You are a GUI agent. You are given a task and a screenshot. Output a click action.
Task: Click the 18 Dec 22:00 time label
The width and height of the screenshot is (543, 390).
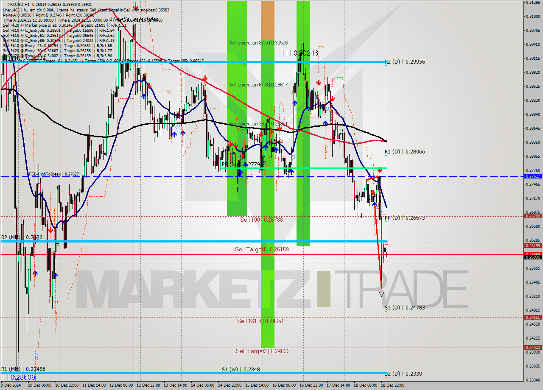click(x=392, y=385)
